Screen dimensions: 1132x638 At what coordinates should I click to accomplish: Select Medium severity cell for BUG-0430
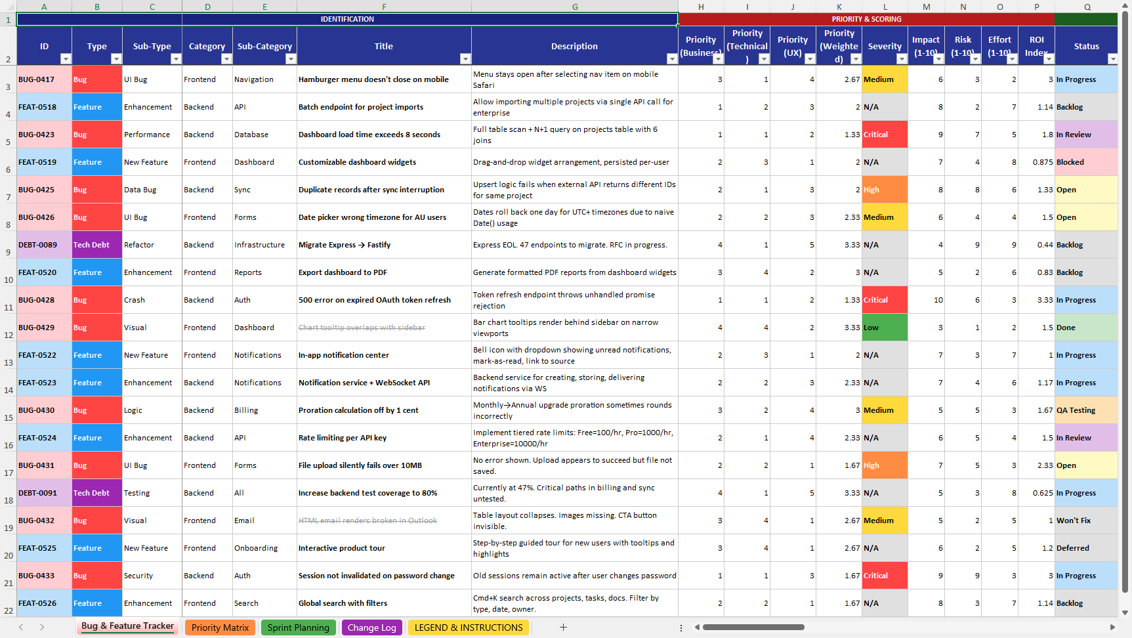tap(885, 410)
